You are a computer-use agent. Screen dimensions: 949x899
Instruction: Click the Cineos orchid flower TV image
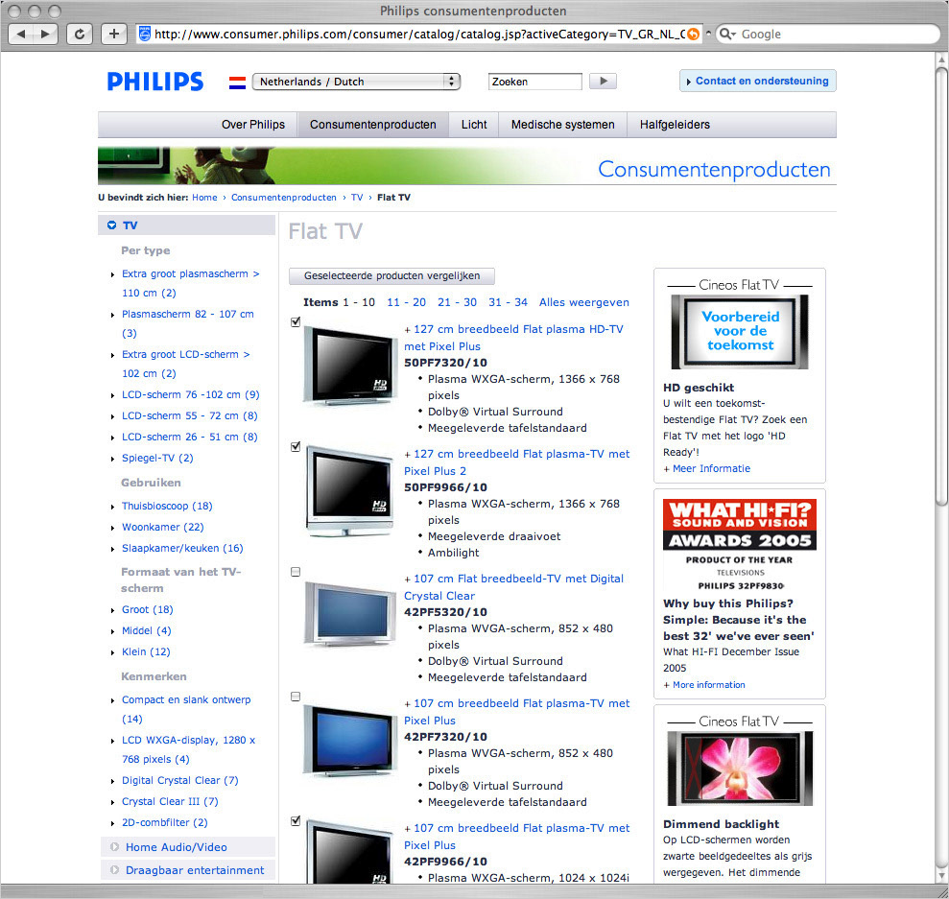point(740,769)
